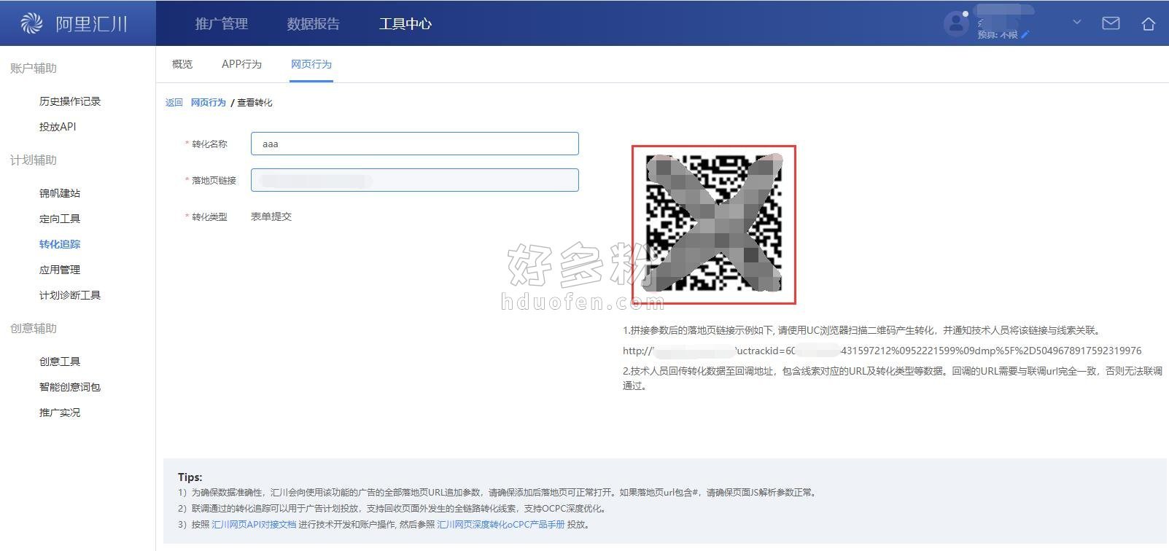Viewport: 1169px width, 551px height.
Task: Click the 阿里汇川 logo icon
Action: (x=31, y=23)
